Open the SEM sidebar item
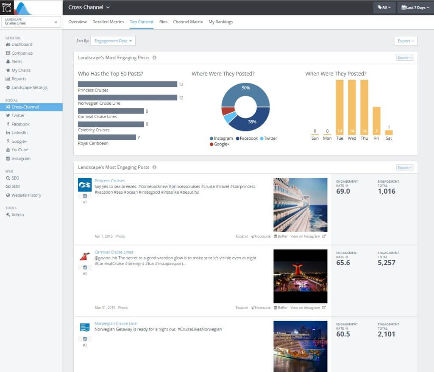This screenshot has width=434, height=372. [12, 186]
